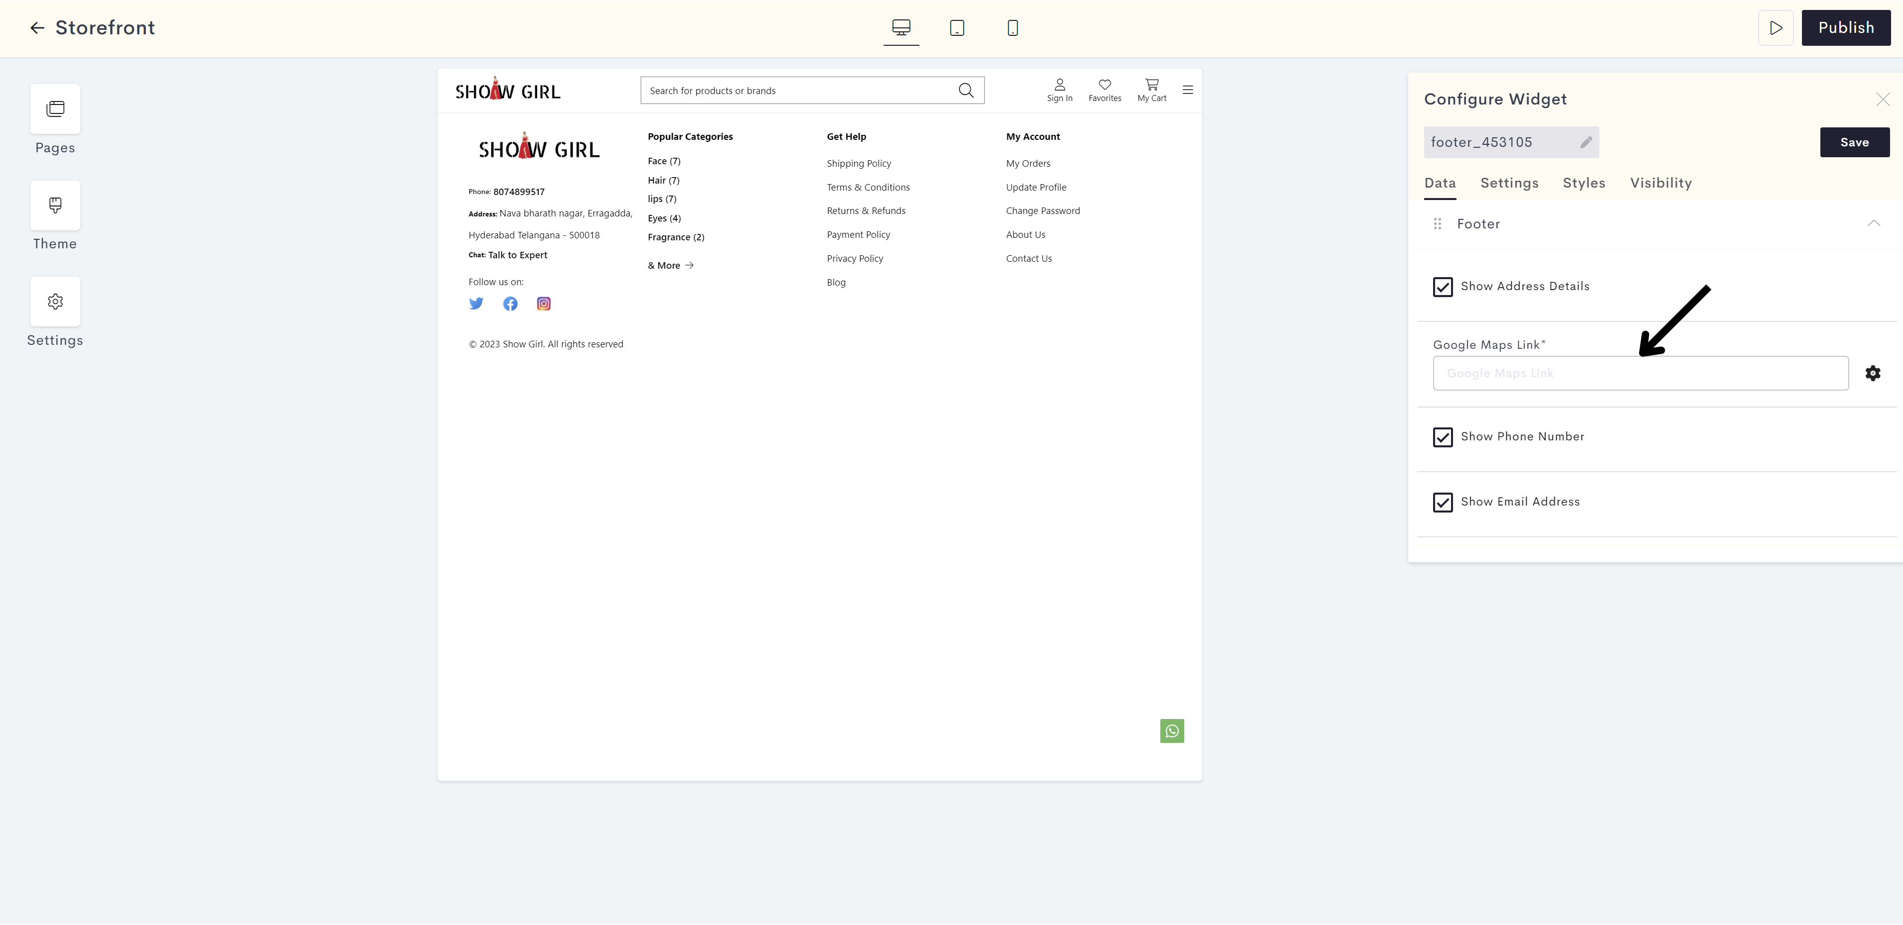Image resolution: width=1903 pixels, height=925 pixels.
Task: Open My Orders link
Action: click(x=1027, y=164)
